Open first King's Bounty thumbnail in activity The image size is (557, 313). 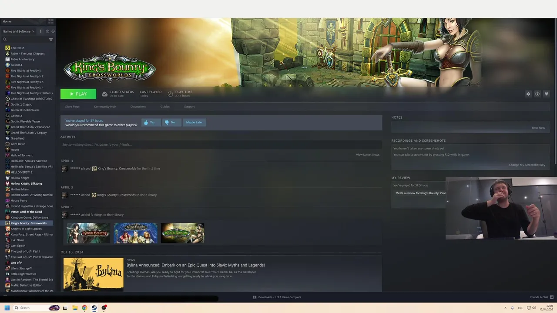coord(88,233)
